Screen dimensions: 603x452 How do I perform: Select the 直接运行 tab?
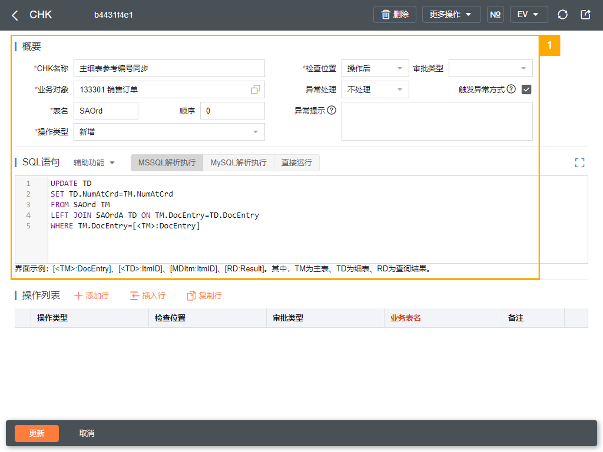[297, 162]
